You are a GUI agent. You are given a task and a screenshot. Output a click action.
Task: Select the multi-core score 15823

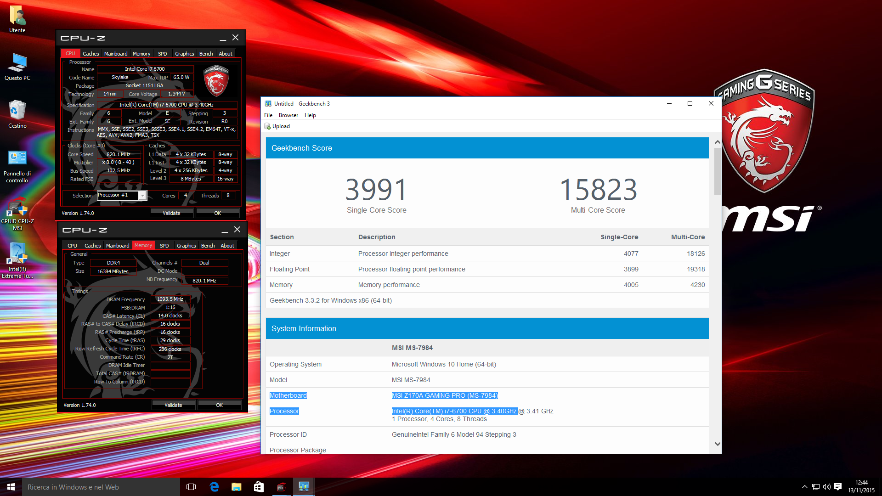coord(598,190)
